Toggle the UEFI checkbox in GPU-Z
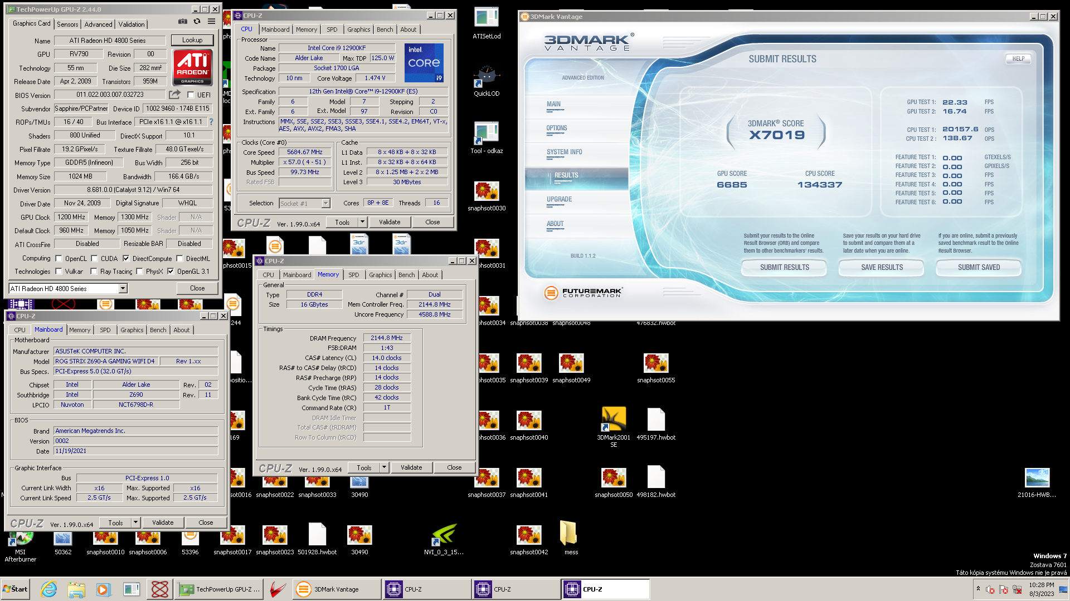 [191, 95]
